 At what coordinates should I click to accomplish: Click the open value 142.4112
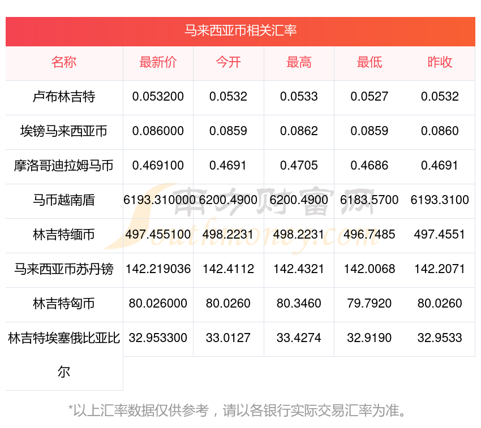click(x=228, y=269)
